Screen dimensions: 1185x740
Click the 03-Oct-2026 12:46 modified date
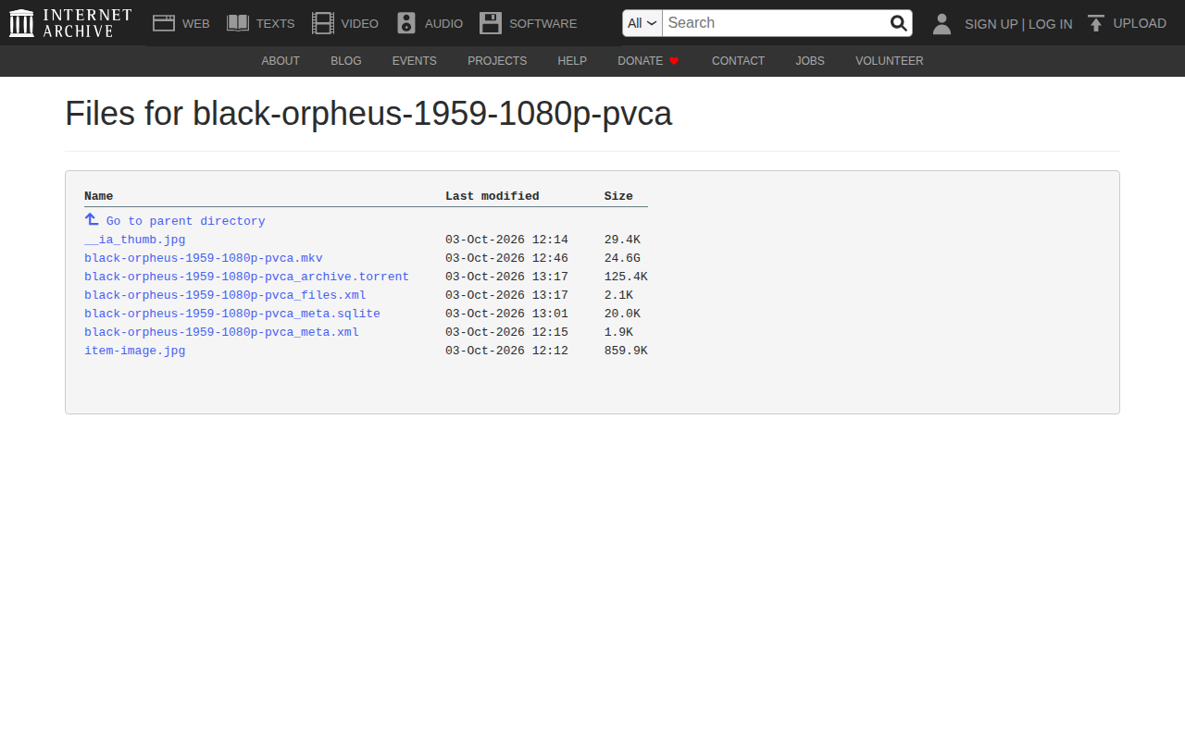pyautogui.click(x=506, y=258)
